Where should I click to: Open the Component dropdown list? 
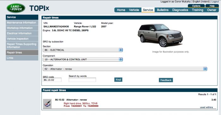point(83,60)
